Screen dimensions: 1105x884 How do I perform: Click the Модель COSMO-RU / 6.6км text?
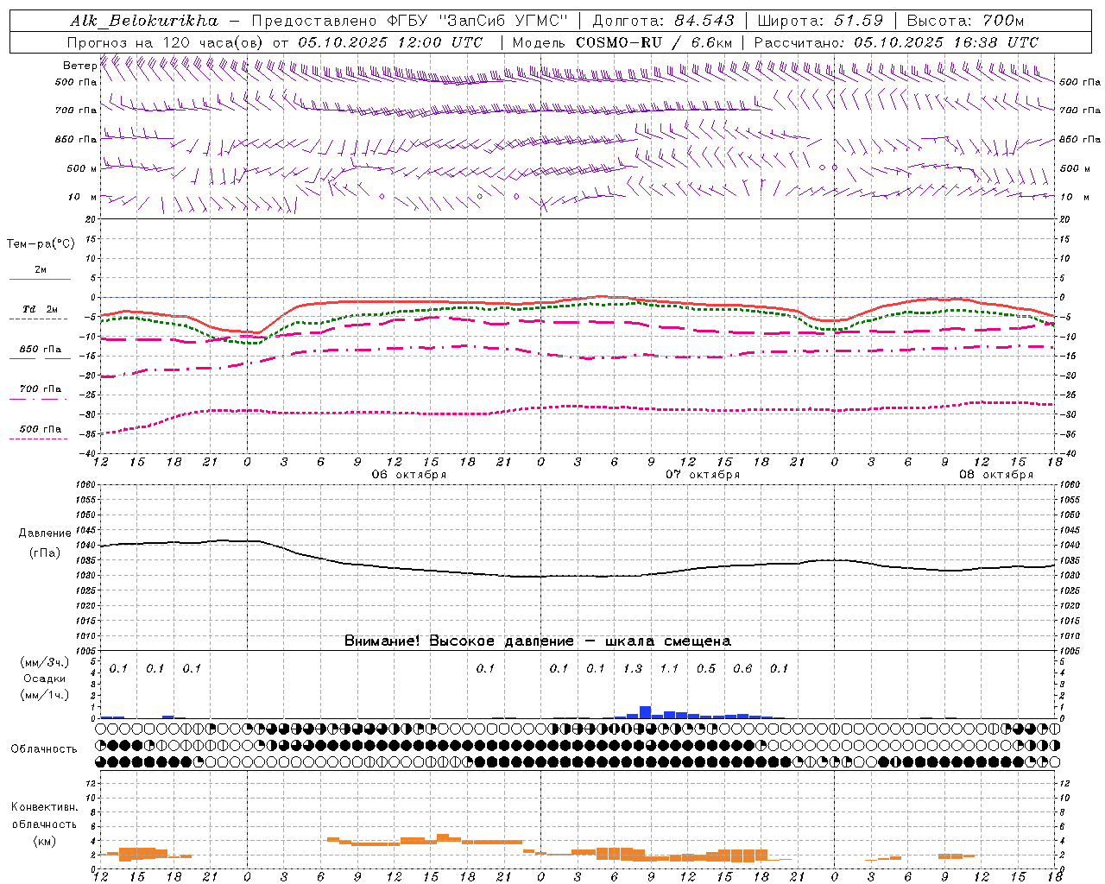pyautogui.click(x=622, y=42)
